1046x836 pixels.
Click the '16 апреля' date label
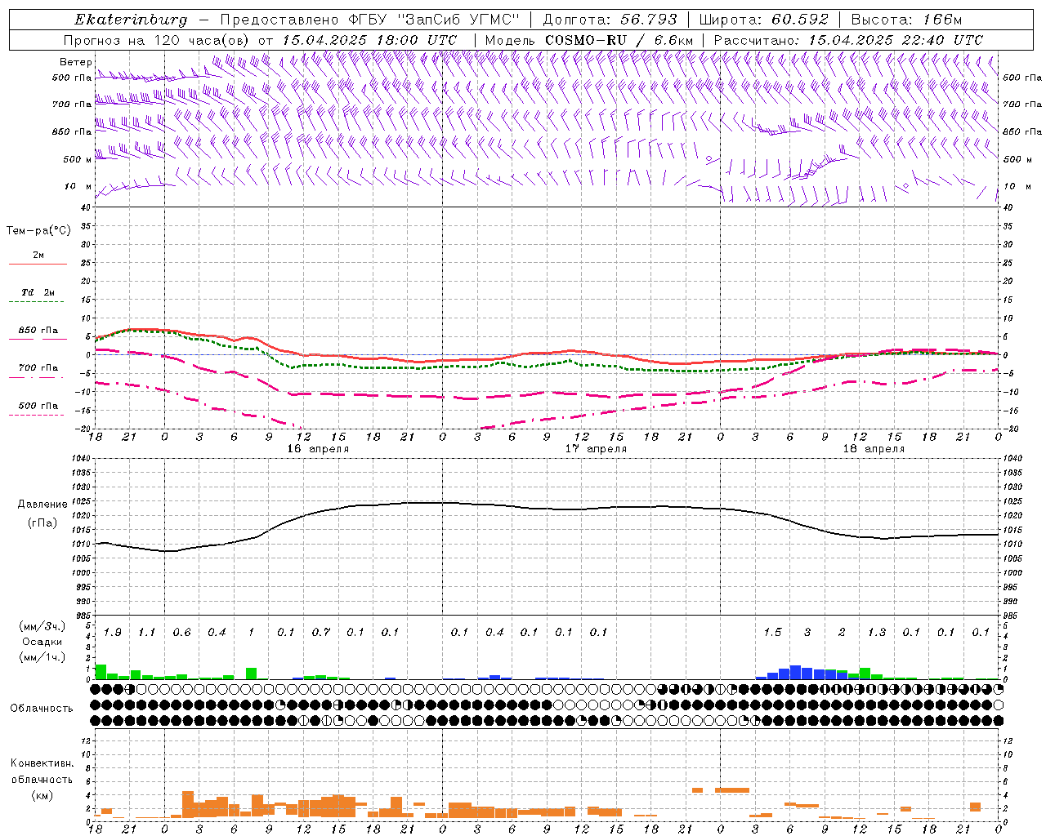tap(318, 449)
